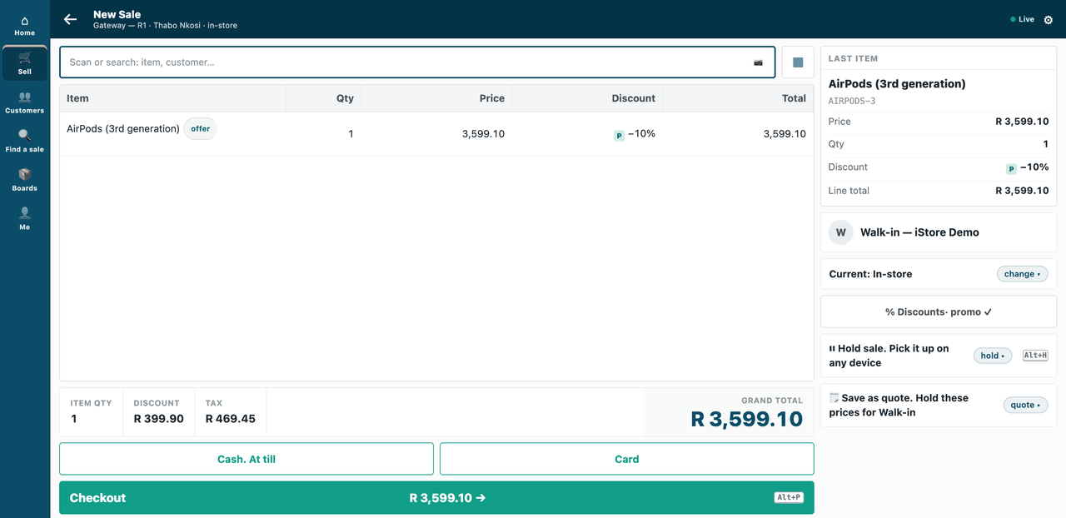The width and height of the screenshot is (1066, 518).
Task: Select Cash At till payment method
Action: click(247, 459)
